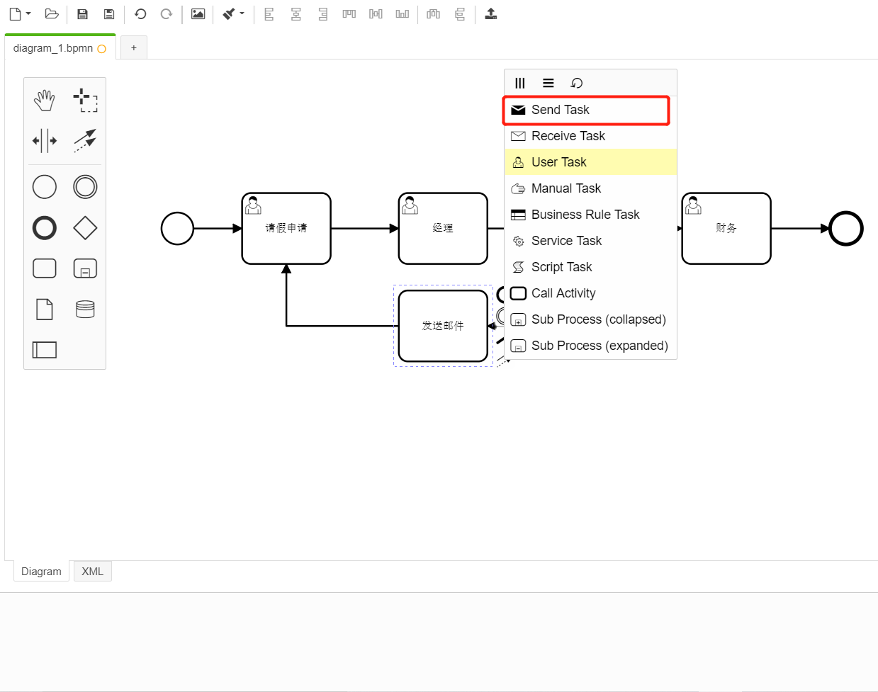Select the diagram_1.bpmn tab
The width and height of the screenshot is (878, 692).
click(52, 47)
